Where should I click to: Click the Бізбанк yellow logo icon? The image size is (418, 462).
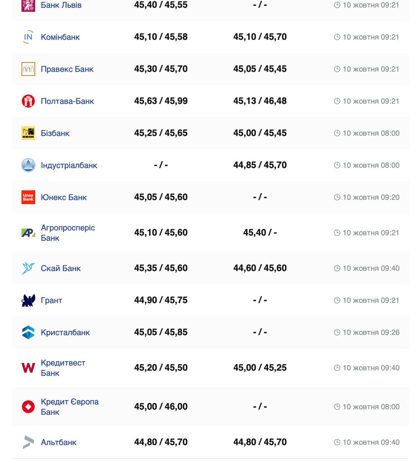pos(28,133)
